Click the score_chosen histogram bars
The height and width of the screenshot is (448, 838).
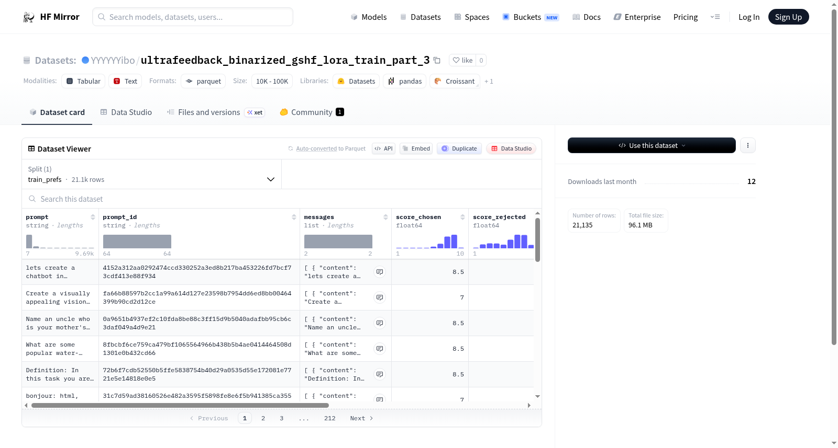point(430,242)
